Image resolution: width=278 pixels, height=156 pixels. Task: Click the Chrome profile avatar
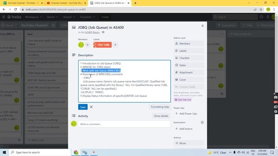[x=268, y=10]
